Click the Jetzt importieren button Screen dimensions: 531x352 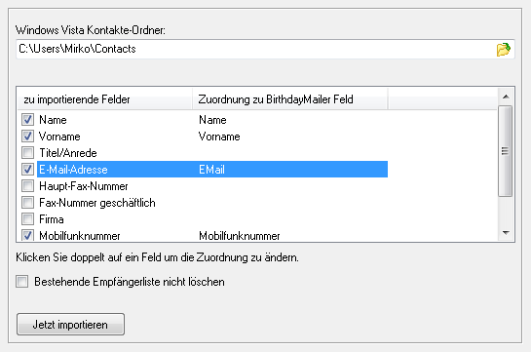click(x=70, y=325)
